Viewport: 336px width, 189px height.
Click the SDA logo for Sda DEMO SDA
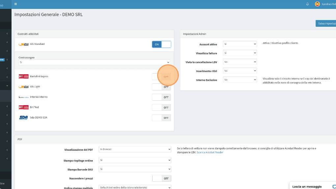[x=24, y=117]
